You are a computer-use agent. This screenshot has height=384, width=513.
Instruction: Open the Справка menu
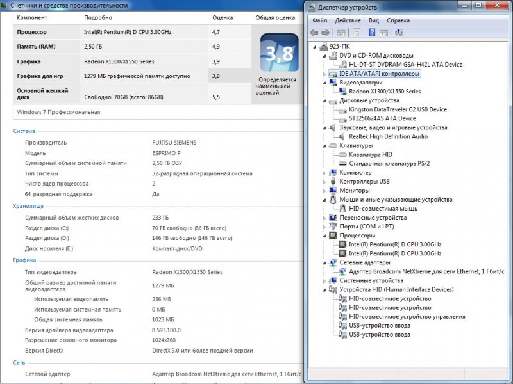(x=398, y=20)
